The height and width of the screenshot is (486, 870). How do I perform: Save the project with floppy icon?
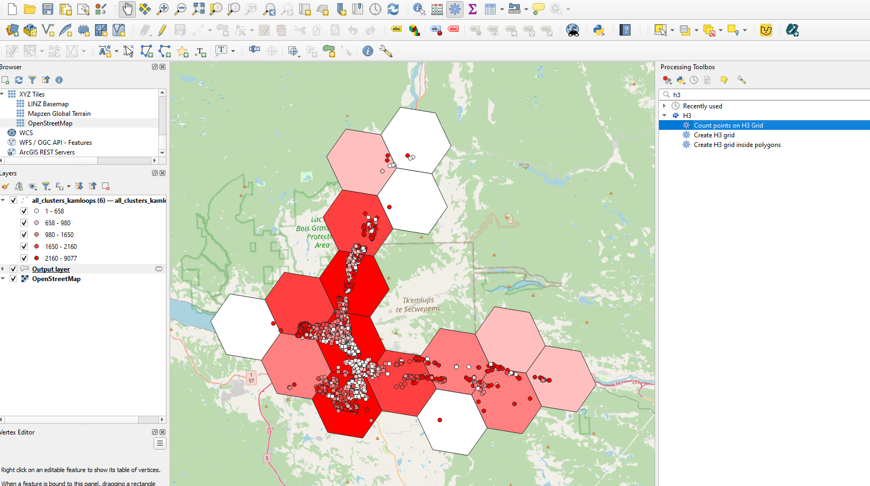coord(48,9)
